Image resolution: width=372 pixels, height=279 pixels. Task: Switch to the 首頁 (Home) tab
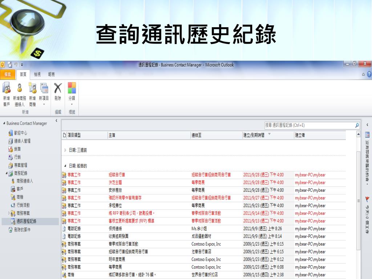point(23,74)
